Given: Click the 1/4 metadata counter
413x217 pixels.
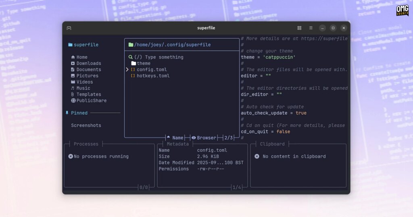Looking at the screenshot, I should tap(237, 188).
